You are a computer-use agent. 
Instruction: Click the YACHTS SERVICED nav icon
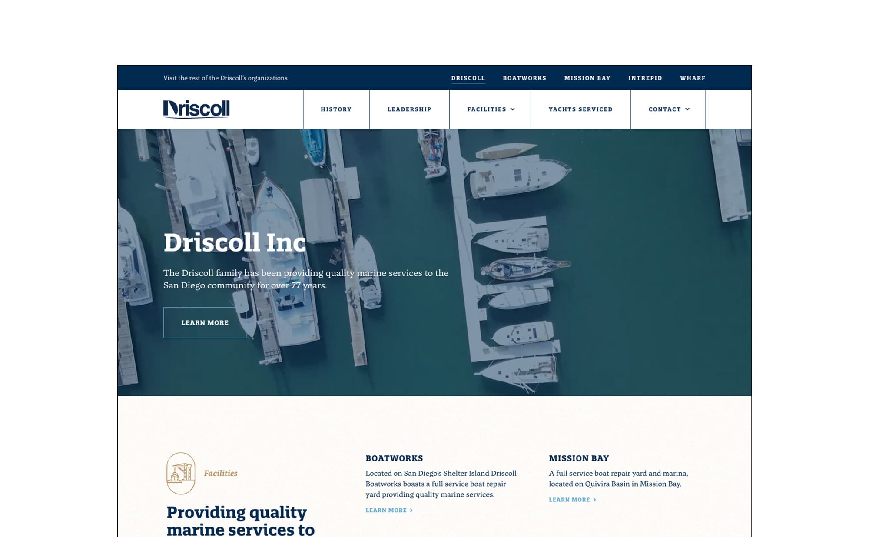tap(580, 109)
